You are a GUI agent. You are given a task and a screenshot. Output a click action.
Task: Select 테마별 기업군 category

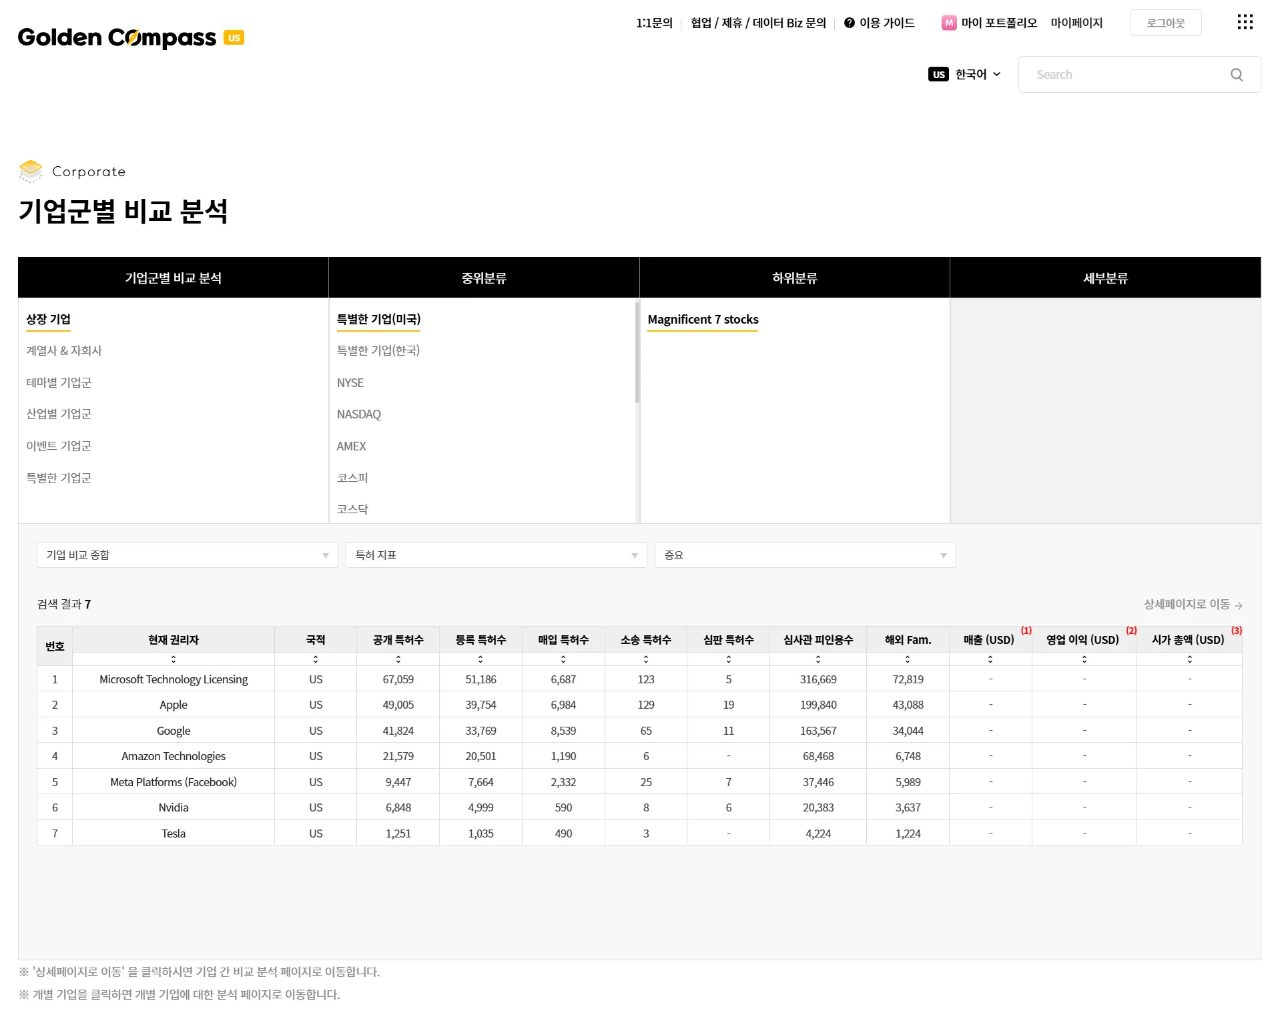click(59, 382)
